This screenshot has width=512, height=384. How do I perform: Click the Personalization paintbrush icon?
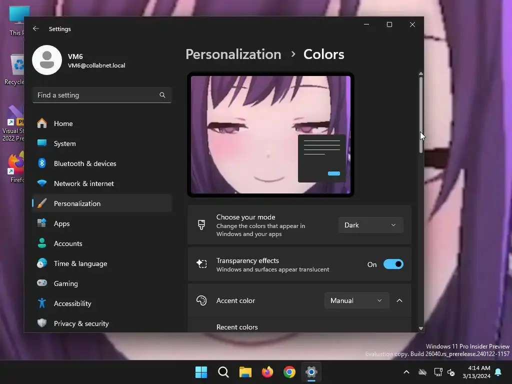[42, 203]
